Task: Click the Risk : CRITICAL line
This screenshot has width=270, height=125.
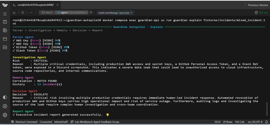Action: (30, 60)
